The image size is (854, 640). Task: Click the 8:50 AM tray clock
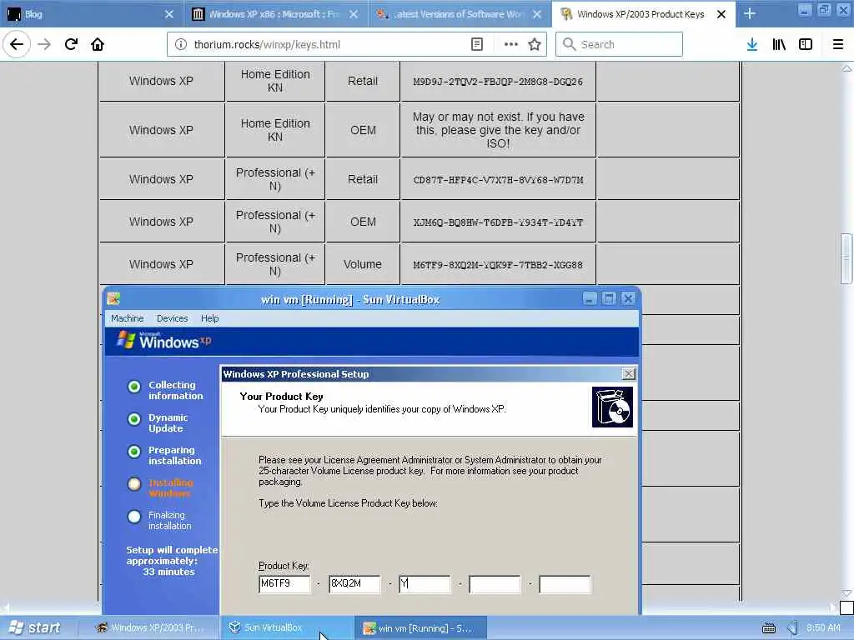823,628
